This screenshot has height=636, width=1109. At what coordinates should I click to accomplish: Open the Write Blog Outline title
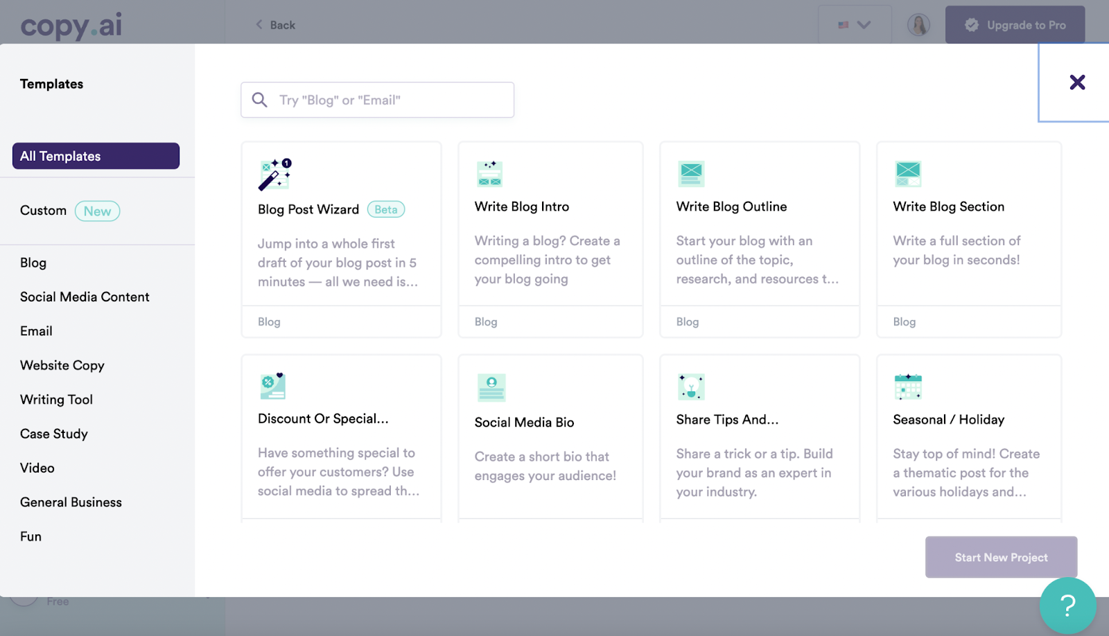point(731,206)
